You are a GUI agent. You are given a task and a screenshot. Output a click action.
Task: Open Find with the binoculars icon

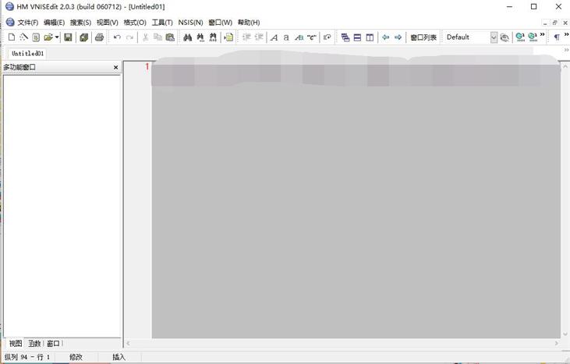pyautogui.click(x=188, y=37)
